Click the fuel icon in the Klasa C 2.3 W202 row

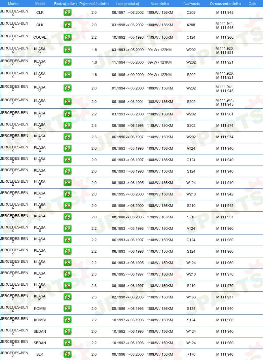click(68, 137)
